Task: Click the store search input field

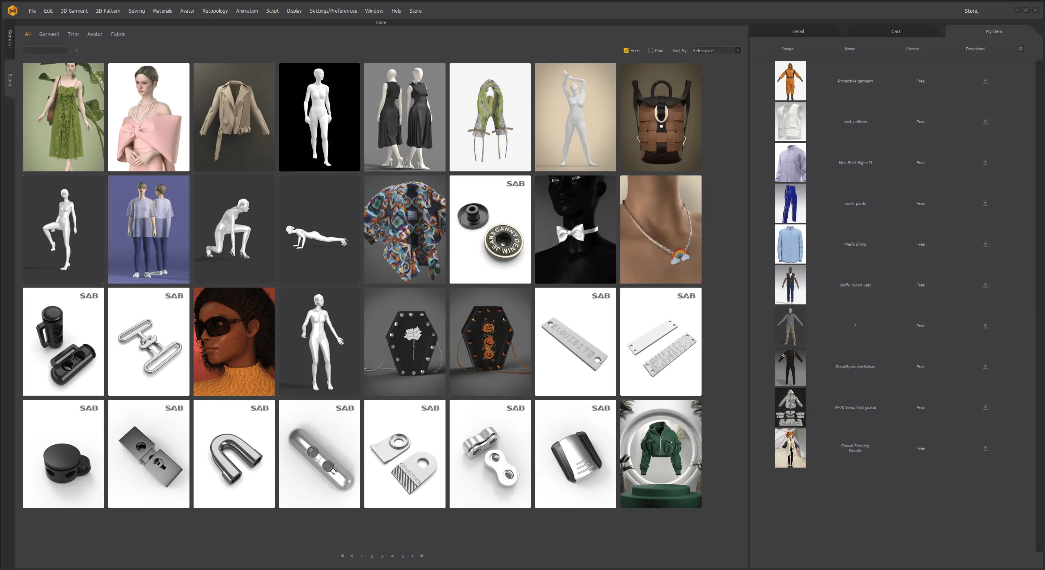Action: (46, 51)
